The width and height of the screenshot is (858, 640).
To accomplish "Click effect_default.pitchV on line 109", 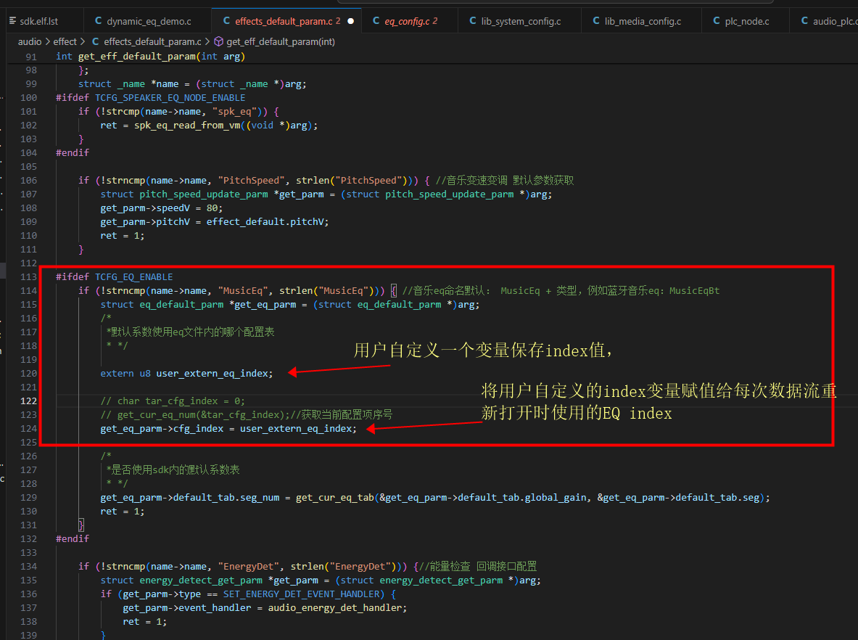I will point(265,222).
